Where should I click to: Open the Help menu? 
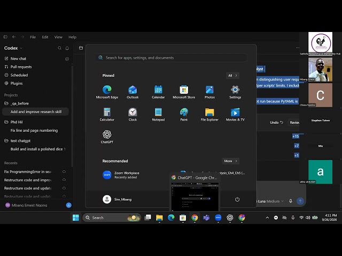73,37
